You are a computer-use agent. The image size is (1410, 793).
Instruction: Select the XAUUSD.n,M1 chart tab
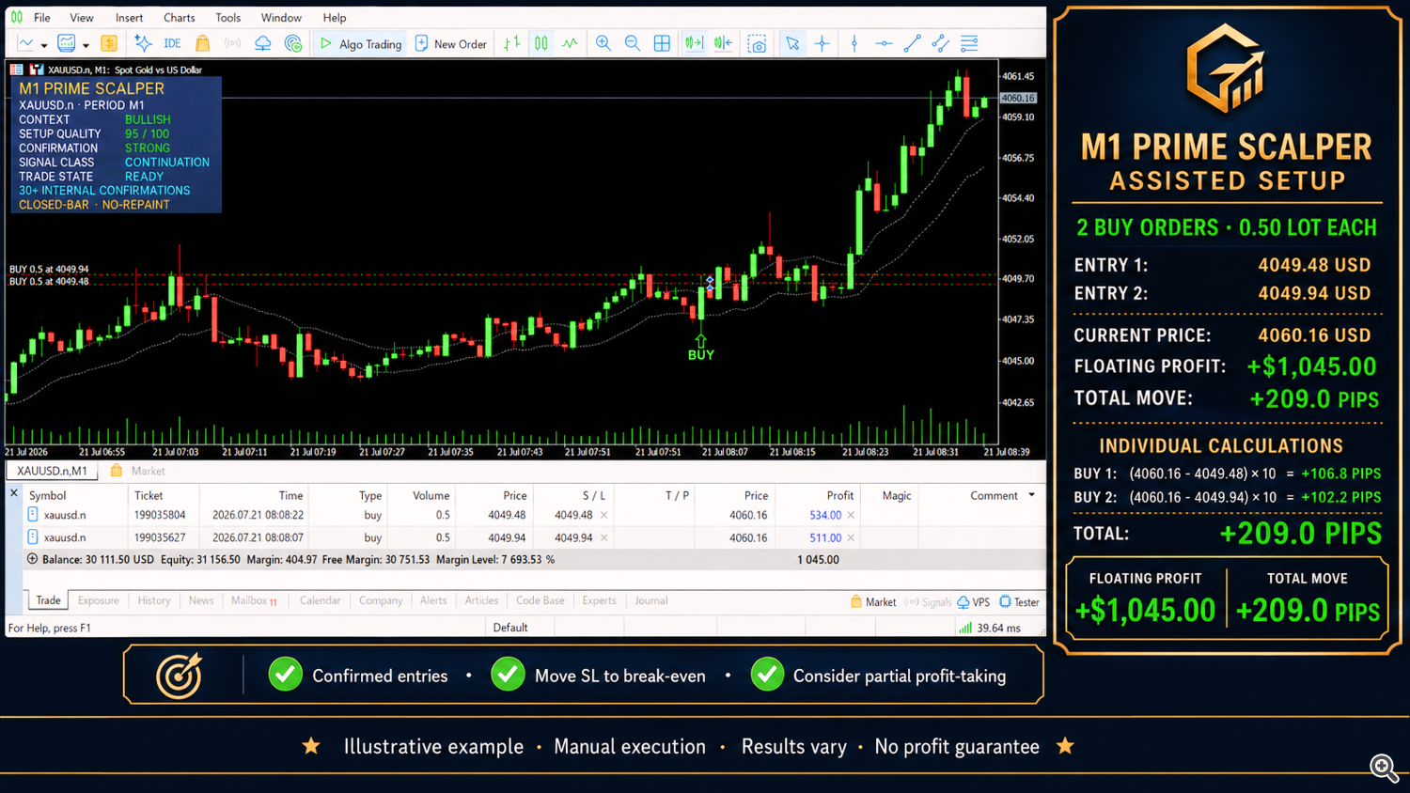pos(52,471)
